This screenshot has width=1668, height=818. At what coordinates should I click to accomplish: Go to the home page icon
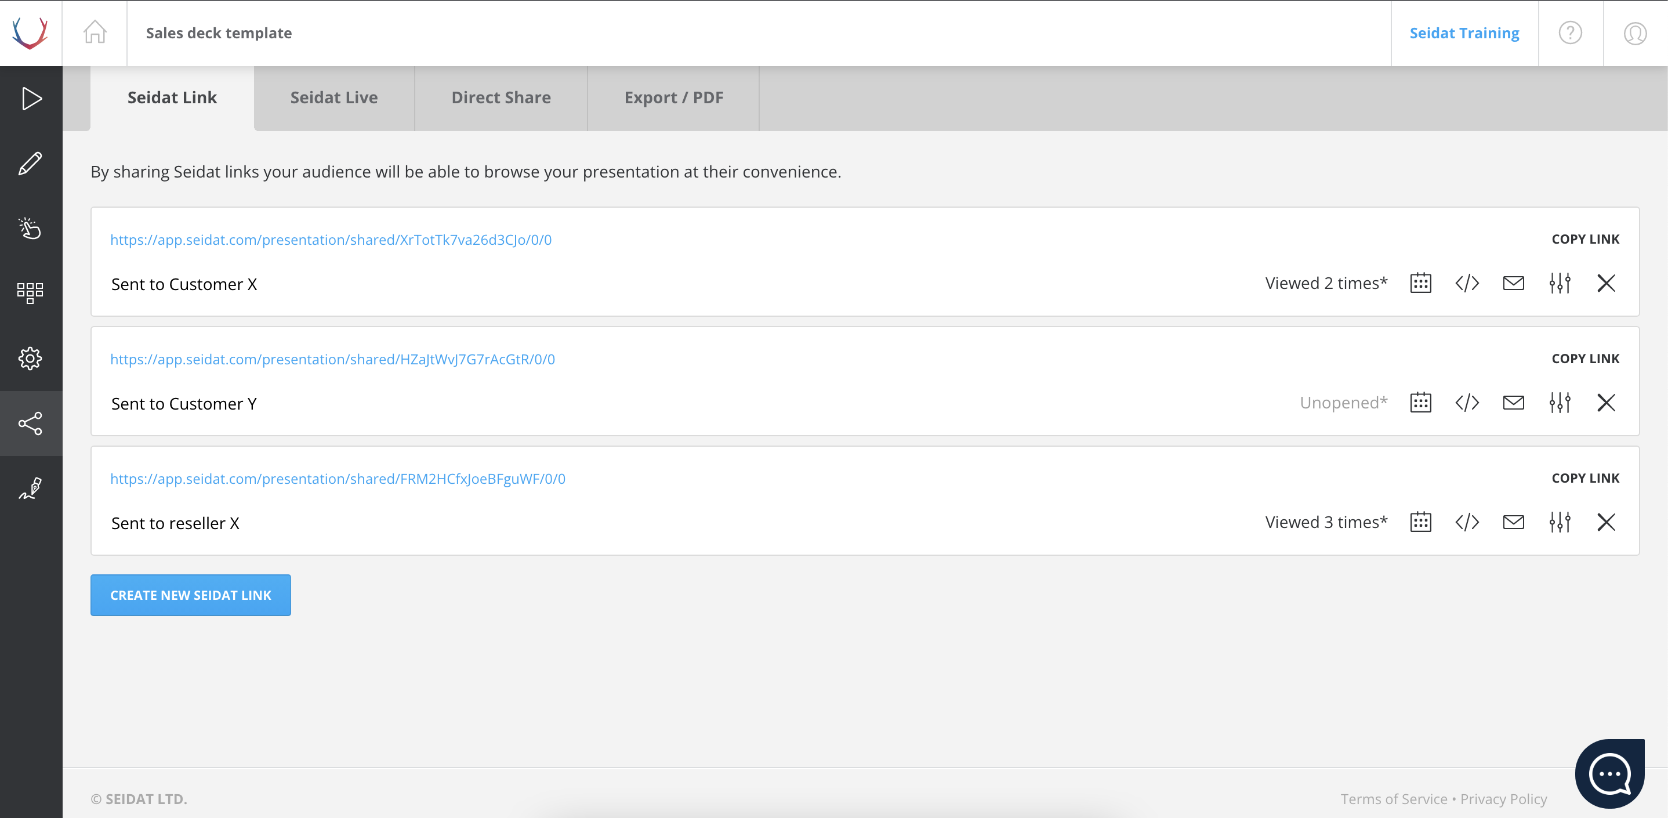click(x=95, y=32)
